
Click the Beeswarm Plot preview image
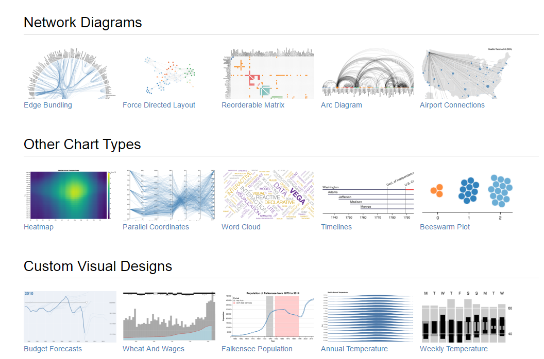click(466, 195)
